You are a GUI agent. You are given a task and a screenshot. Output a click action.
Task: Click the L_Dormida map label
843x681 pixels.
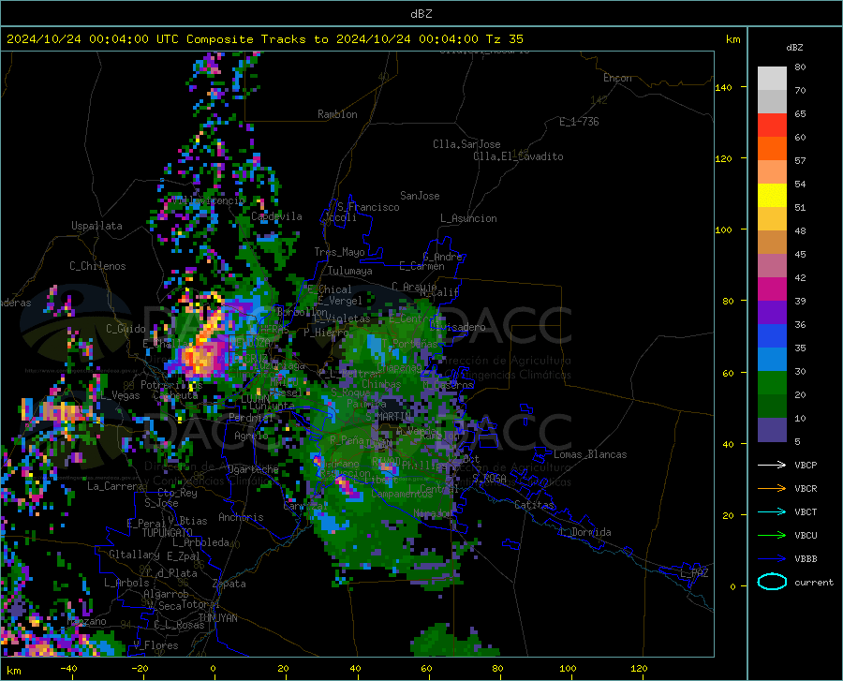click(584, 532)
